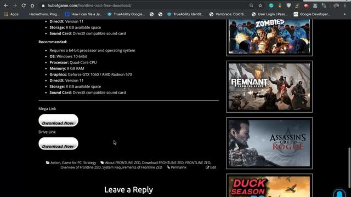351x197 pixels.
Task: Click the Leave a Reply heading
Action: click(128, 190)
